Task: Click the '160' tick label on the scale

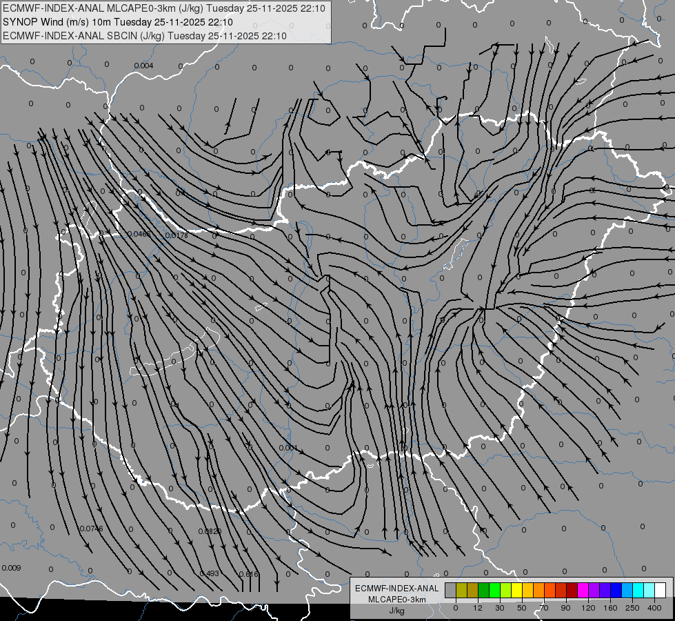Action: point(610,608)
